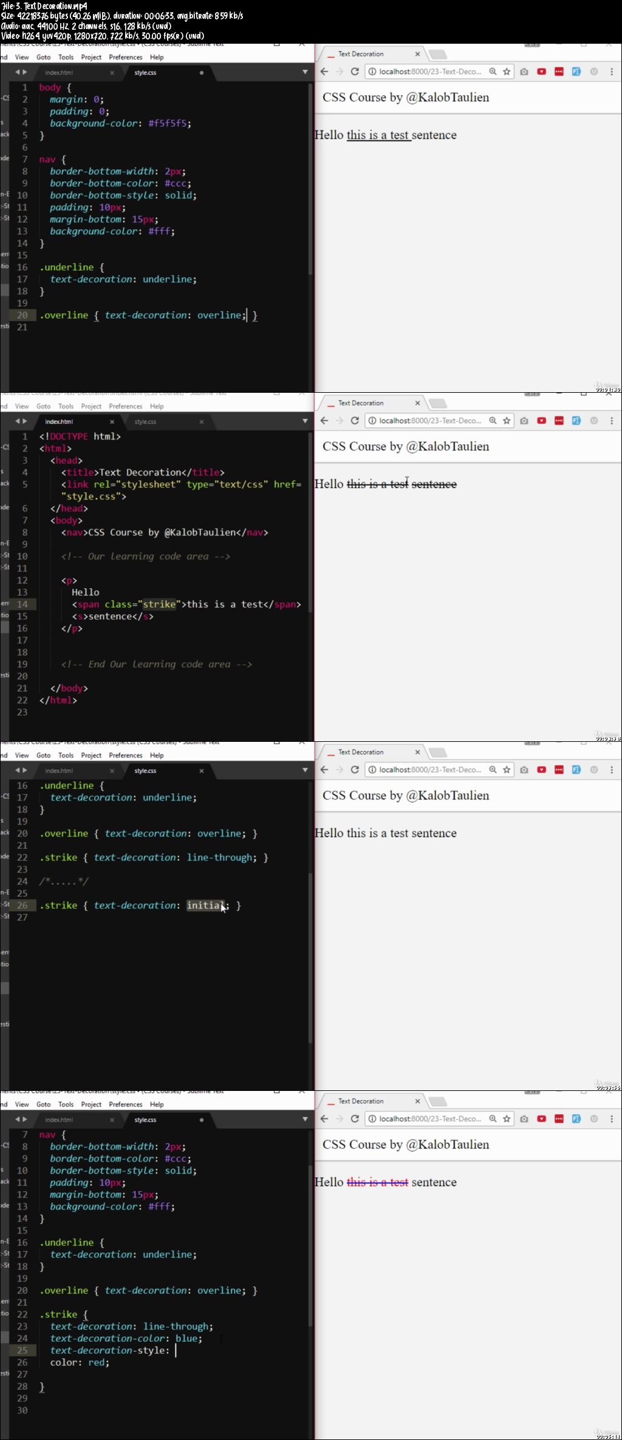
Task: Switch to index.html tab in bottom frame
Action: (59, 1120)
